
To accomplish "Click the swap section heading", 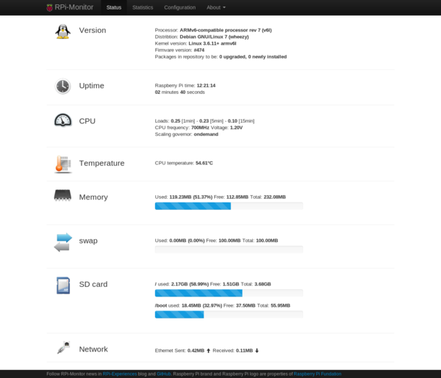I will pyautogui.click(x=88, y=241).
